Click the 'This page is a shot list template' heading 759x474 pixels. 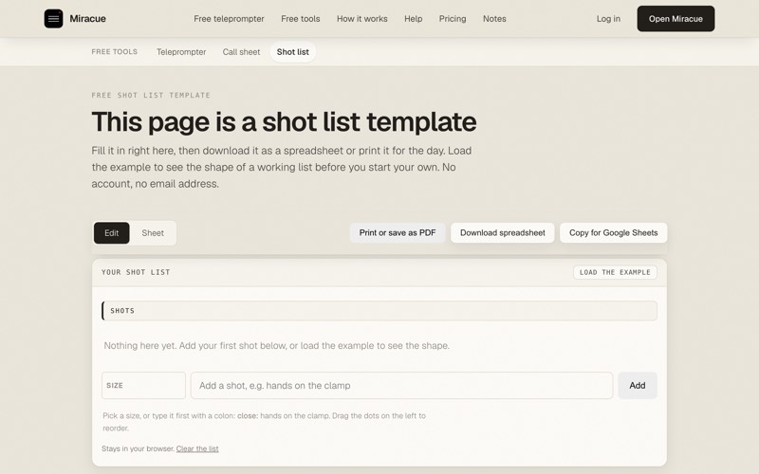[x=284, y=121]
